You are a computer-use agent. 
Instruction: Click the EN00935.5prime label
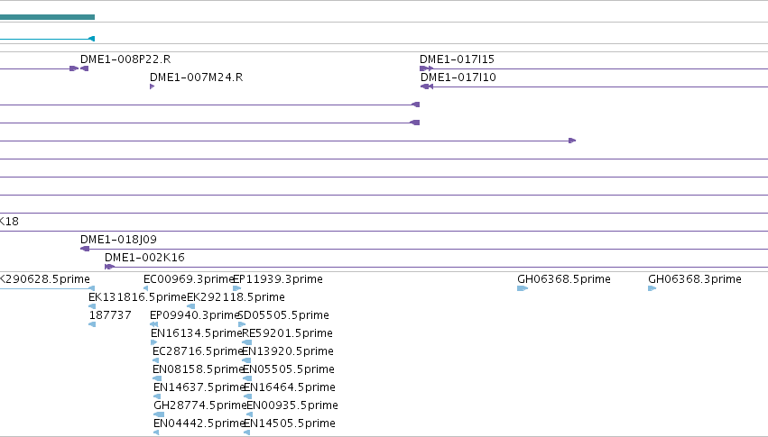click(292, 405)
